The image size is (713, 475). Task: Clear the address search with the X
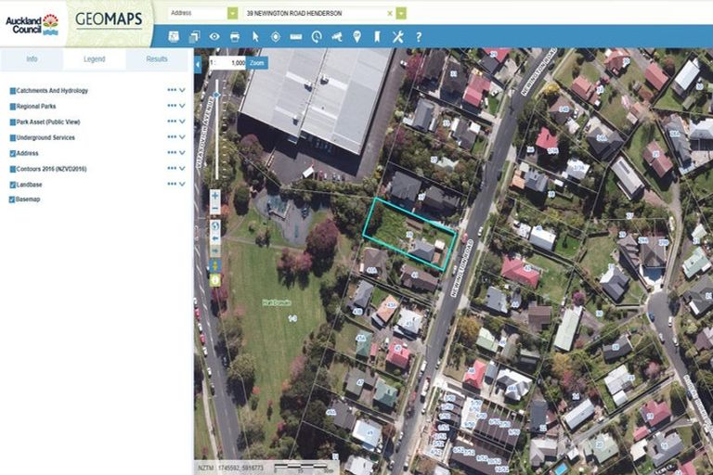[390, 14]
